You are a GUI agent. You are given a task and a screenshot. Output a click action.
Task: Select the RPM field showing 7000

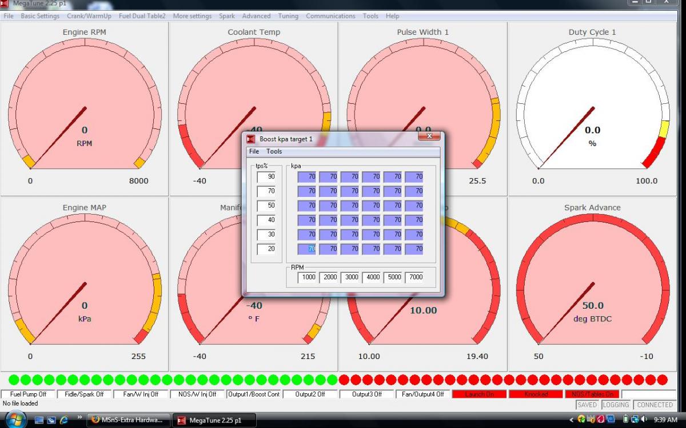tap(414, 277)
